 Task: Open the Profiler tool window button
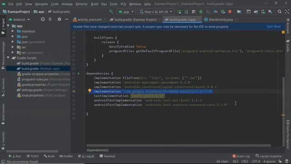pyautogui.click(x=66, y=156)
